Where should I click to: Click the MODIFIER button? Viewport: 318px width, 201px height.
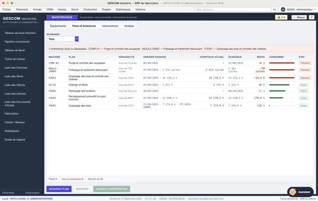coord(82,189)
